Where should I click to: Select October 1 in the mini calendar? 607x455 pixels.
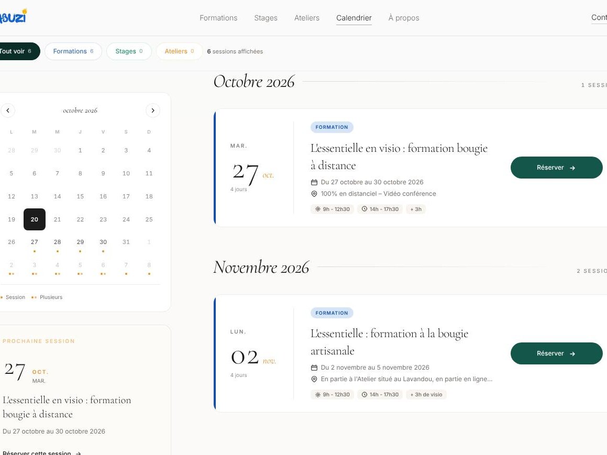click(x=80, y=150)
